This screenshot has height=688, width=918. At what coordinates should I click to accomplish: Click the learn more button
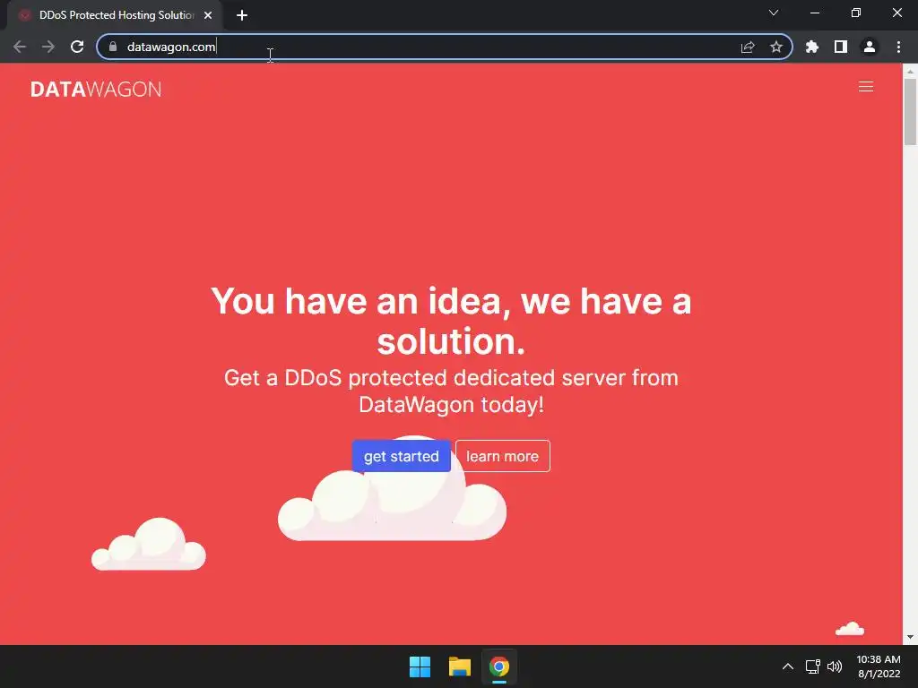(502, 456)
